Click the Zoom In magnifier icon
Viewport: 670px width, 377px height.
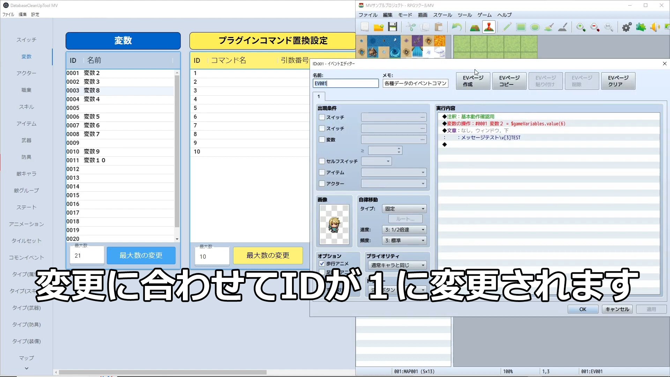coord(581,27)
